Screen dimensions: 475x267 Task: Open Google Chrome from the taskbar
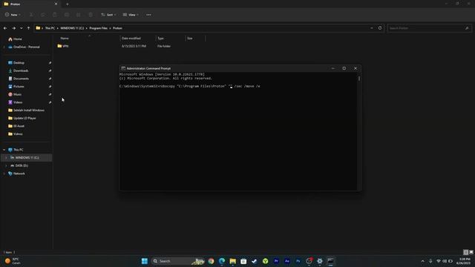coord(211,261)
